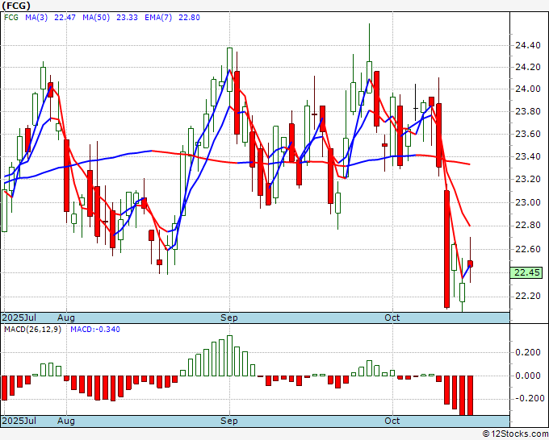Click the MA(3) legend label
The width and height of the screenshot is (549, 440).
36,18
